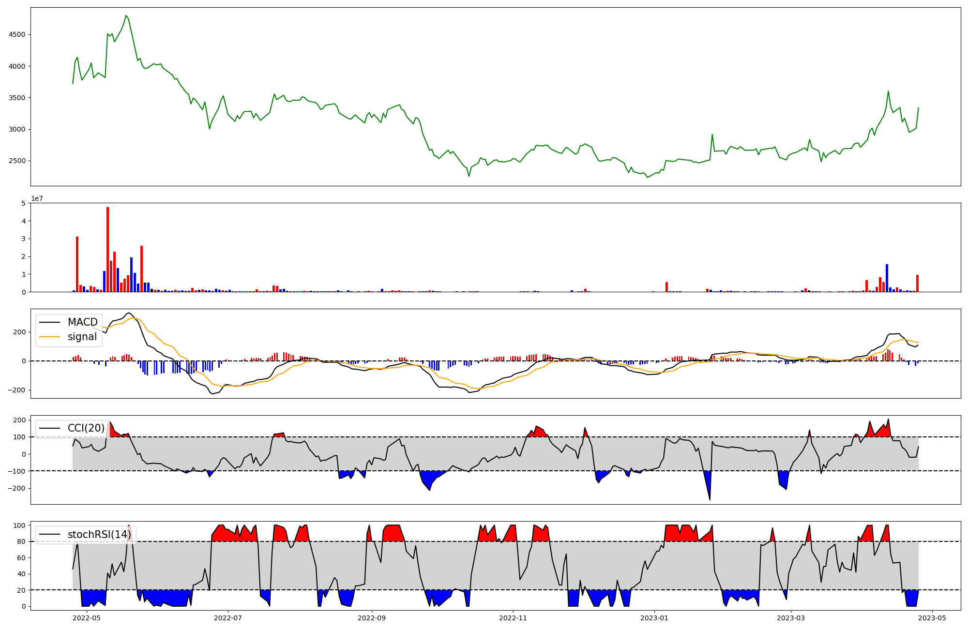Click the 20 tick on stochRSI axis

click(21, 590)
